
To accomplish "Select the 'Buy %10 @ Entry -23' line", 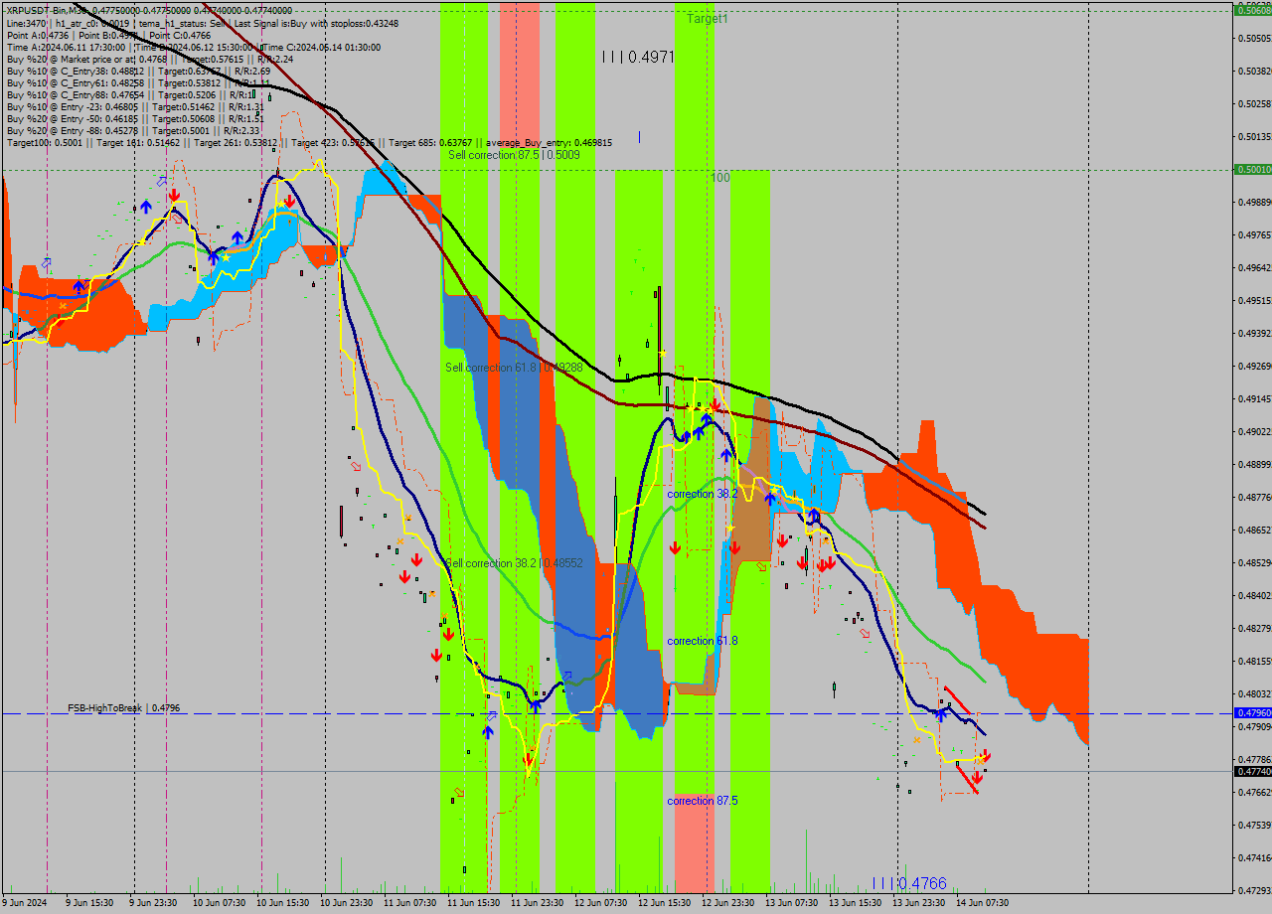I will point(135,107).
